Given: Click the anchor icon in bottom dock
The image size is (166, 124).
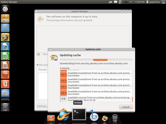Looking at the screenshot, I should coord(51,118).
